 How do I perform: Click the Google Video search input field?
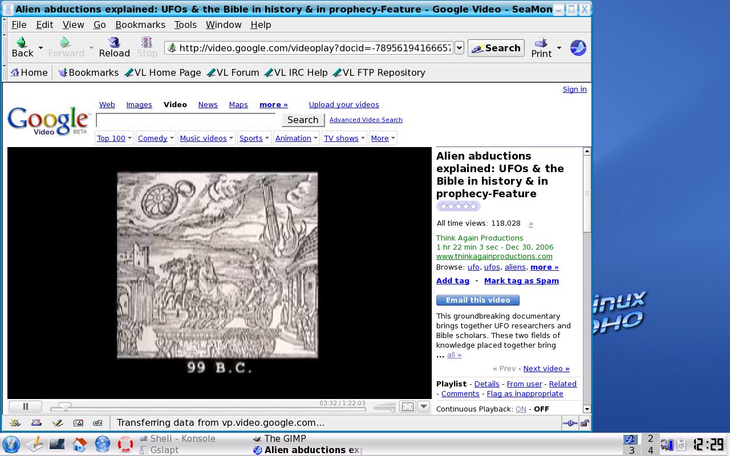point(186,120)
